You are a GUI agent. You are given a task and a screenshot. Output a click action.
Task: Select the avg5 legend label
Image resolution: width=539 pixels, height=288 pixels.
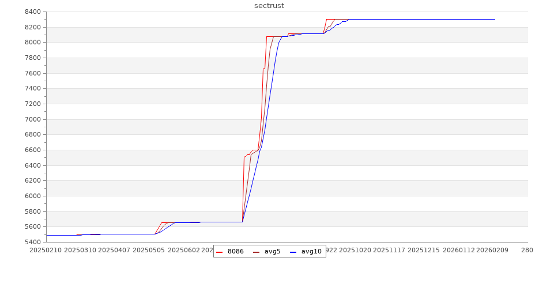272,251
